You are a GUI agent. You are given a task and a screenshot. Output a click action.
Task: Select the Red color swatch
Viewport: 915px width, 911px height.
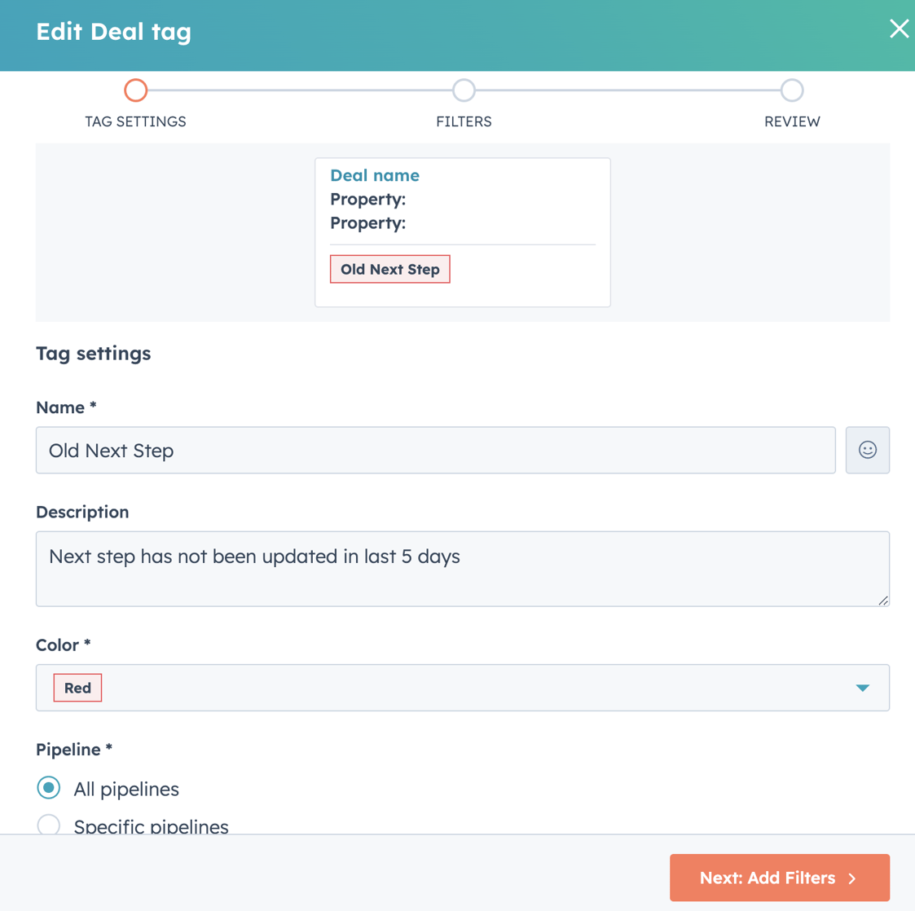click(x=77, y=688)
